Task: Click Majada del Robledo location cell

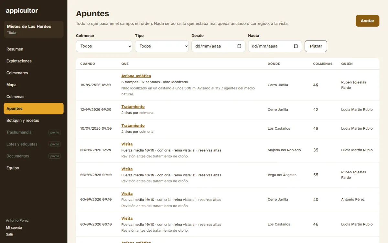Action: (284, 150)
